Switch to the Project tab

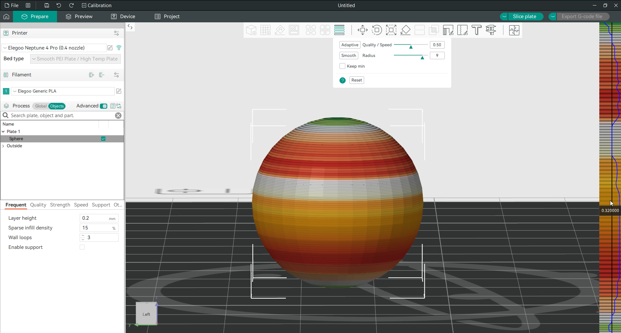(167, 17)
